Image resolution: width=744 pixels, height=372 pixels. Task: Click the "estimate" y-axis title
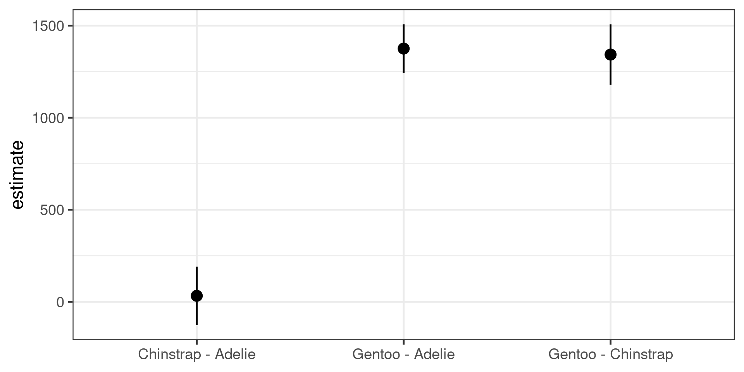click(x=18, y=175)
